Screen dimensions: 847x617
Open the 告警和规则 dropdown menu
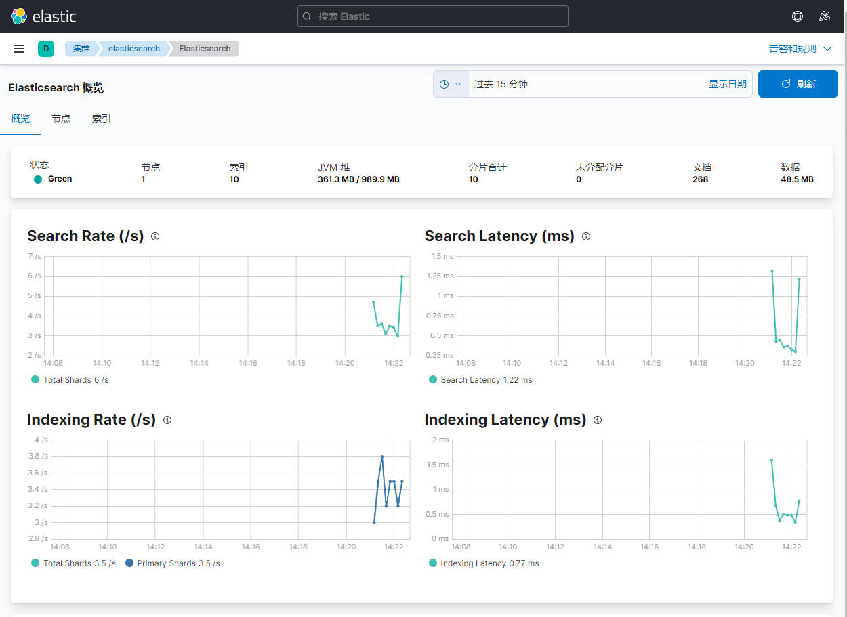click(x=801, y=49)
